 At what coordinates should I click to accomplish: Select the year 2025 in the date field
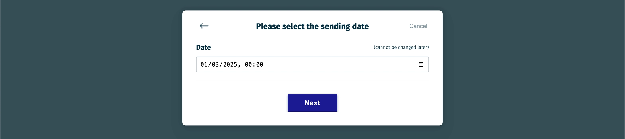click(230, 65)
